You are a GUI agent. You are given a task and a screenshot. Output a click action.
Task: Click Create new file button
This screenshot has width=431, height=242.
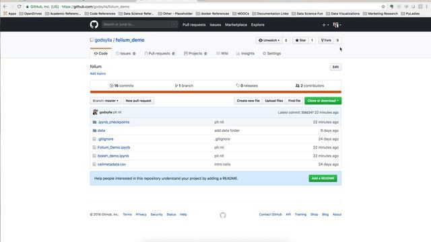(x=248, y=101)
